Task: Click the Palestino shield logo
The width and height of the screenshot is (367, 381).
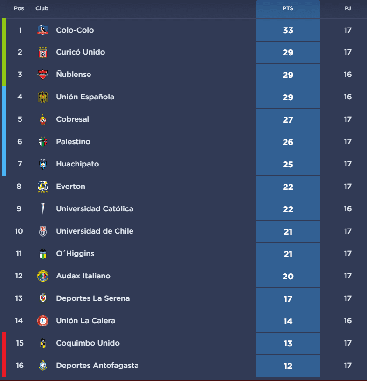Action: tap(43, 142)
